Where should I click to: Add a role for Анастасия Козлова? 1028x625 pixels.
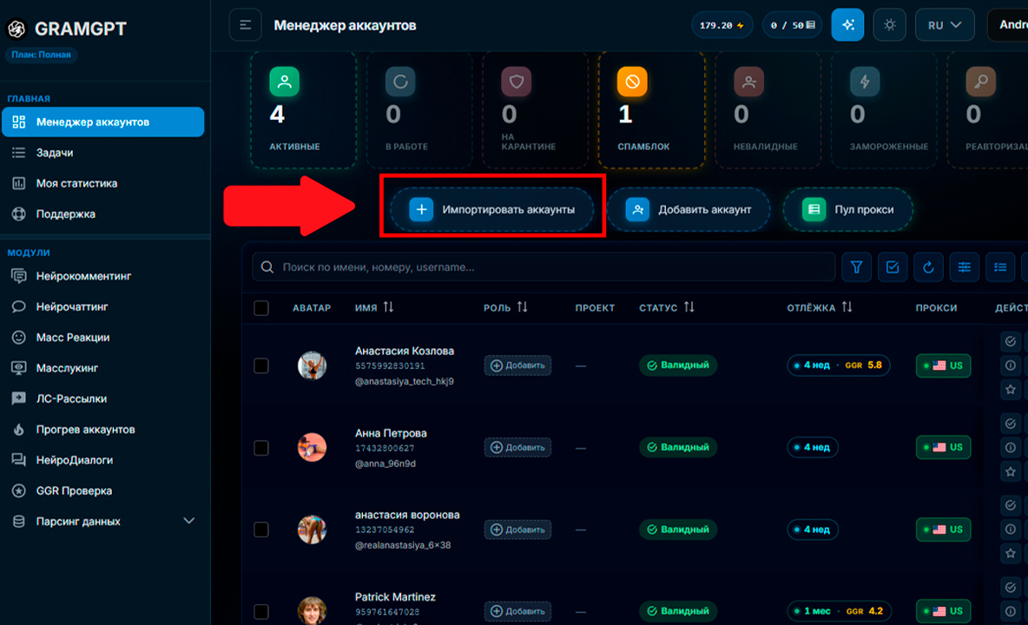pyautogui.click(x=518, y=365)
